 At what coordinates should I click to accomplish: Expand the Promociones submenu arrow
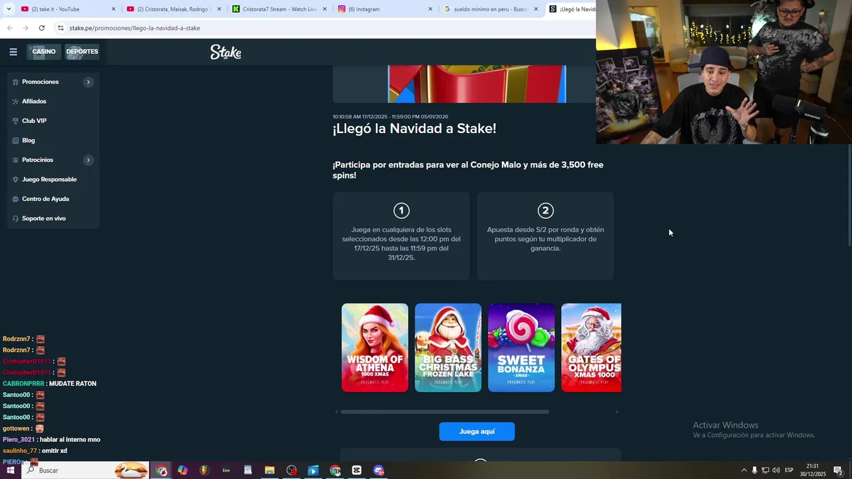tap(88, 82)
